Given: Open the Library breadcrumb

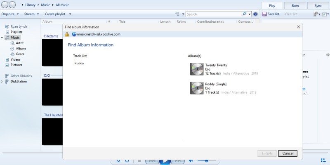Looking at the screenshot, I should [30, 5].
